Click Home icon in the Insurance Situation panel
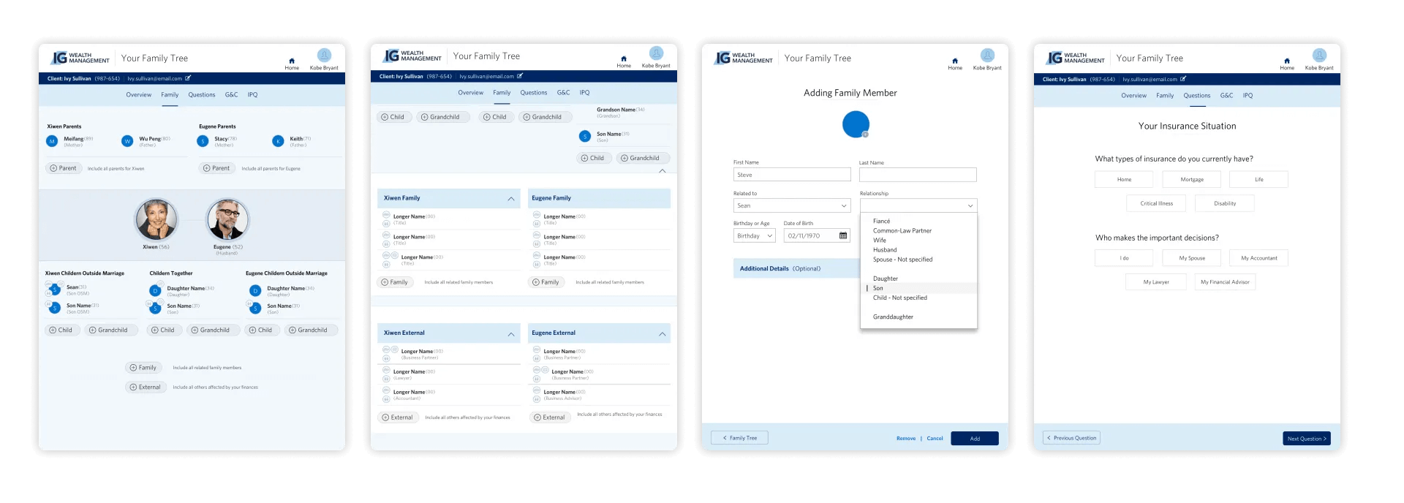 1287,61
